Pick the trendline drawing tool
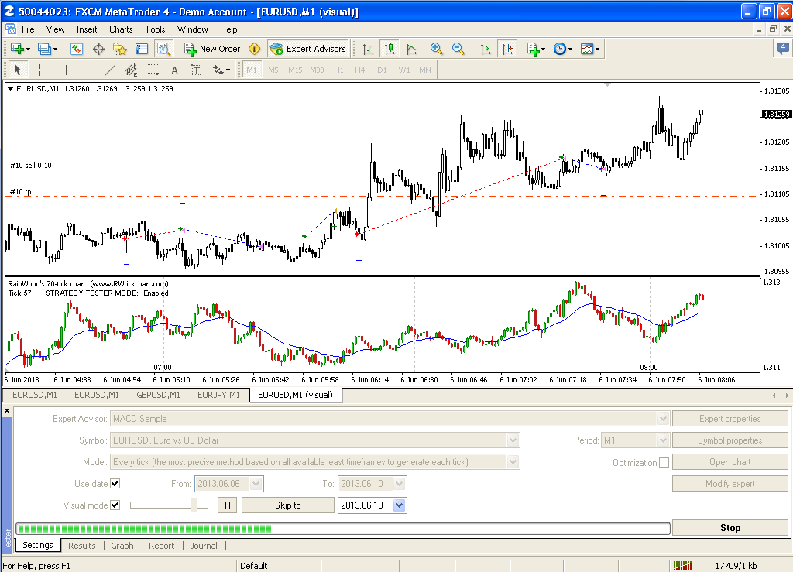Image resolution: width=793 pixels, height=572 pixels. (x=110, y=70)
